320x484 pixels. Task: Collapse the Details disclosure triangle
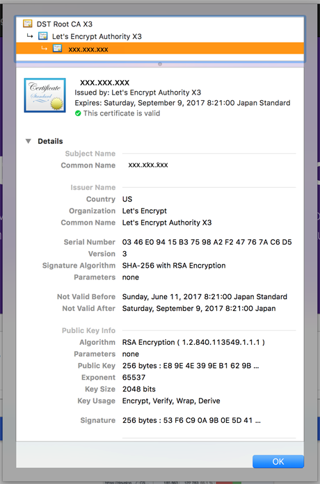click(28, 141)
